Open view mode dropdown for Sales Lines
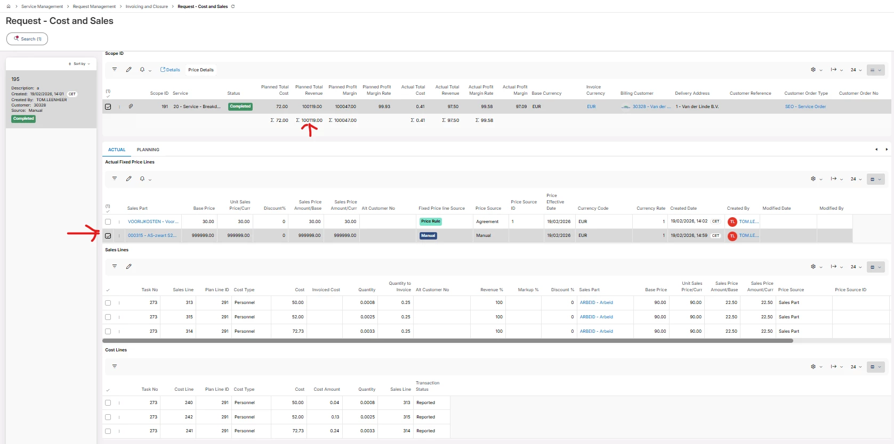Image resolution: width=894 pixels, height=444 pixels. click(x=876, y=267)
